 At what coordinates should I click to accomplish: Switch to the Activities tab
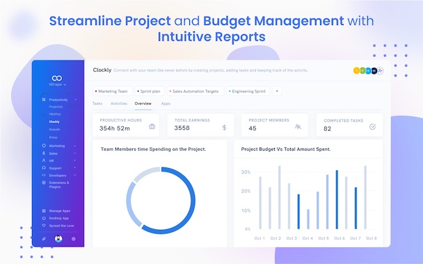[x=119, y=104]
